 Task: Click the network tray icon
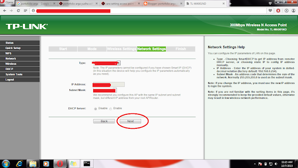[271, 164]
